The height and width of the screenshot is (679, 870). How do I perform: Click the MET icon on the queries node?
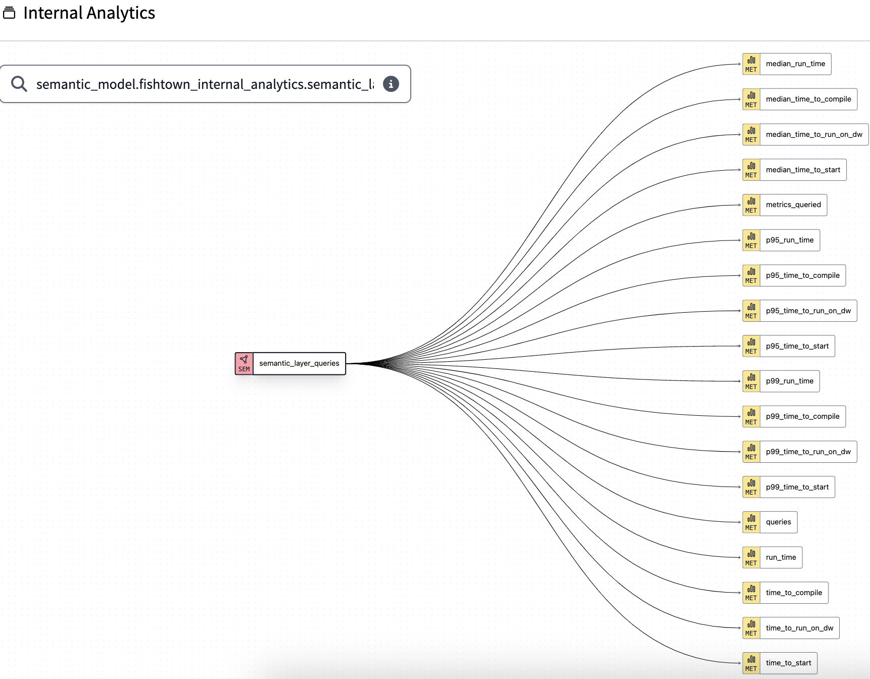[751, 522]
